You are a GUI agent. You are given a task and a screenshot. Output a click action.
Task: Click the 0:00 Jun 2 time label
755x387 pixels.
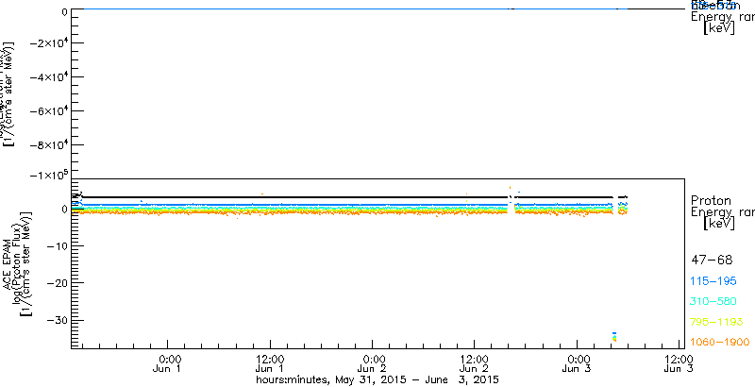tap(374, 362)
